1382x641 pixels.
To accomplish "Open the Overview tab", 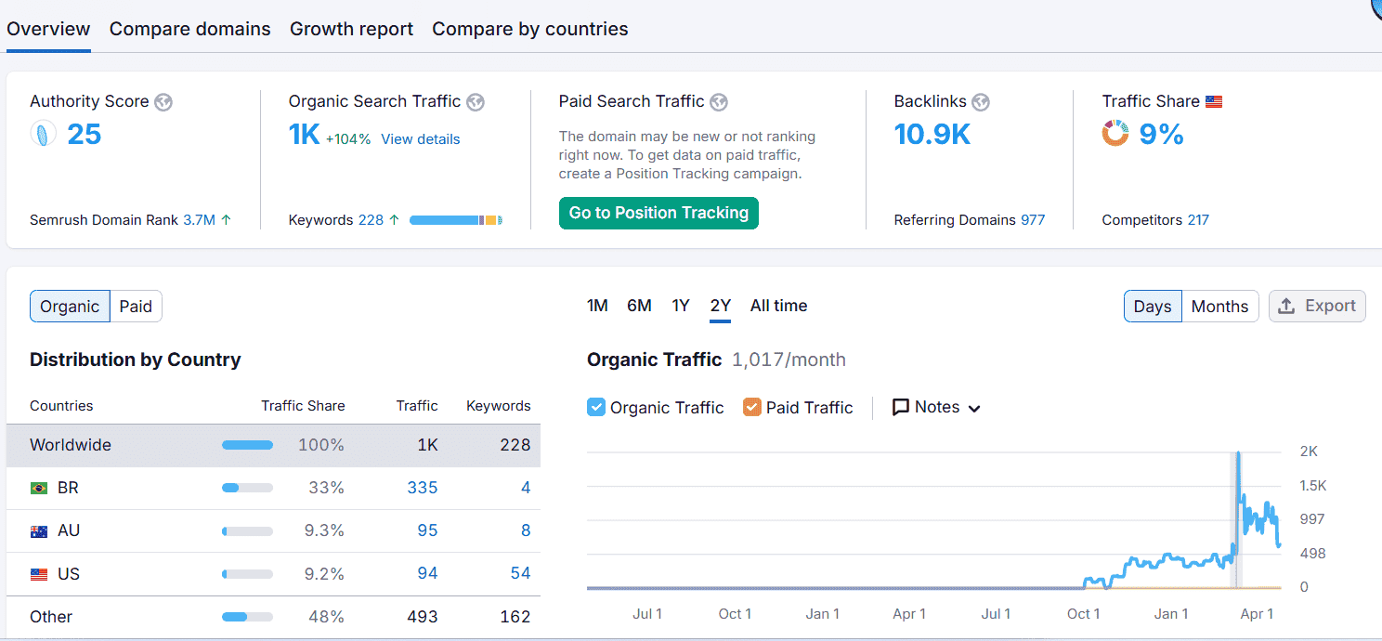I will tap(48, 29).
